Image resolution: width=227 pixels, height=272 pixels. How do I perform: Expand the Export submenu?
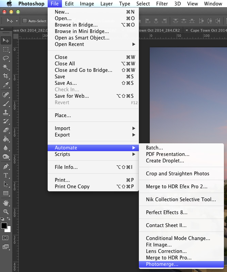[x=93, y=135]
